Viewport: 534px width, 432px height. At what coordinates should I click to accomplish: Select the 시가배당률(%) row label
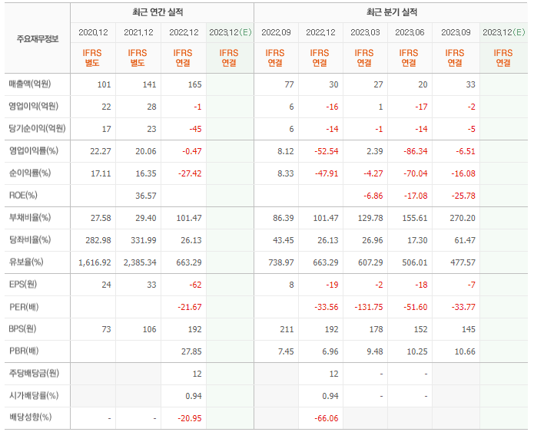point(34,395)
